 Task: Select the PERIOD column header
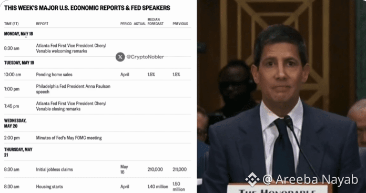[x=126, y=24]
